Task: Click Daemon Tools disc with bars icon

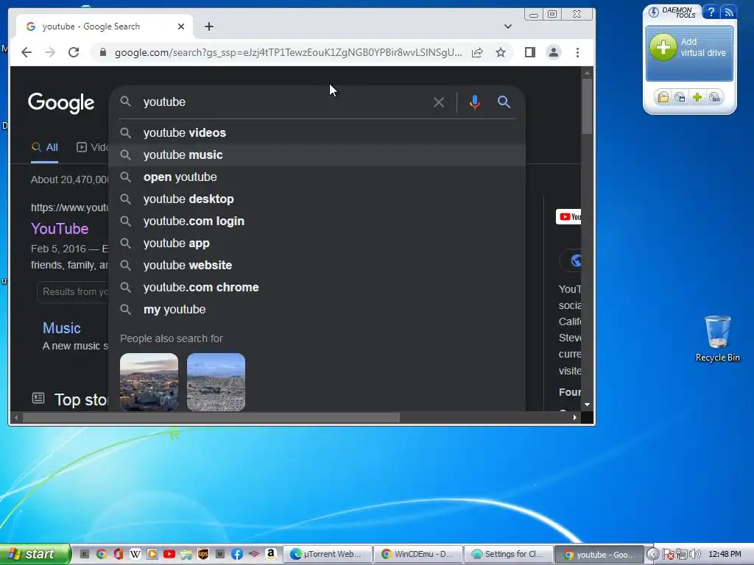Action: coord(715,98)
